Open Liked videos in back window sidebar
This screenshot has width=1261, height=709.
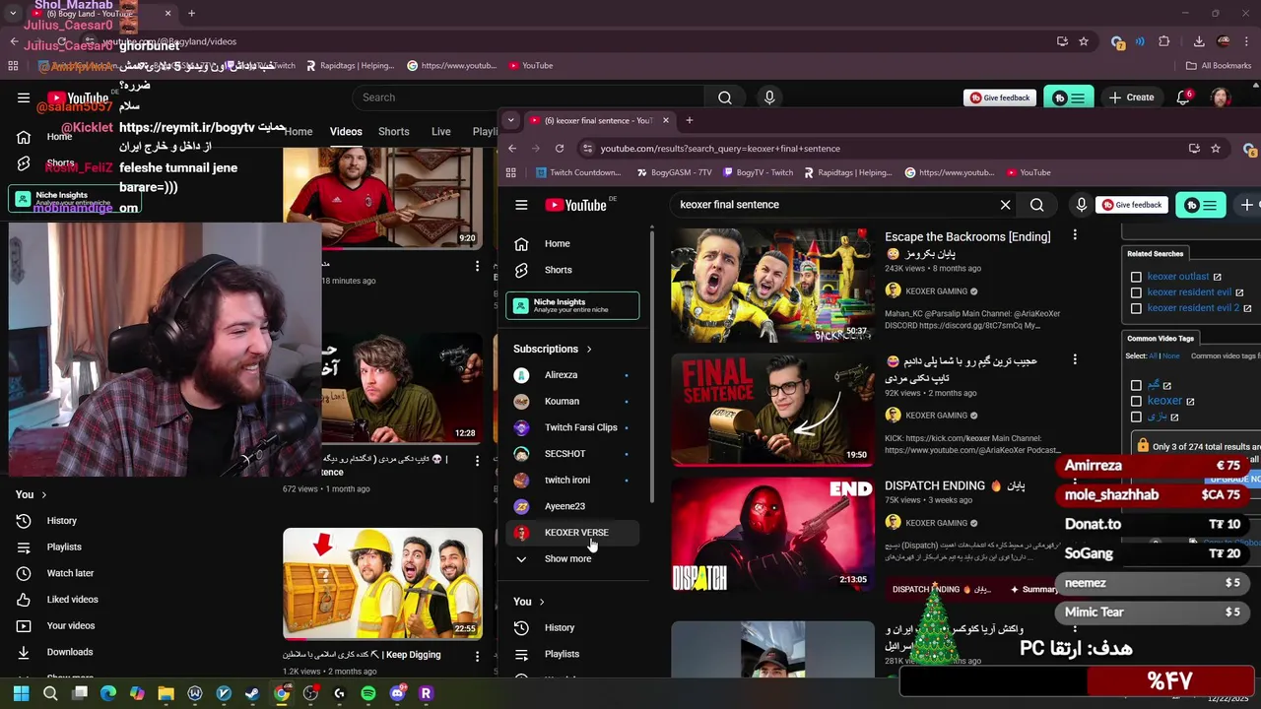point(72,600)
